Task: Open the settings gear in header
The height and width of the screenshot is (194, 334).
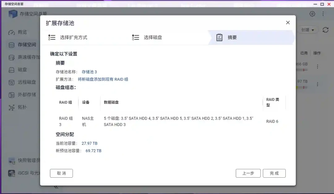Action: pos(312,14)
